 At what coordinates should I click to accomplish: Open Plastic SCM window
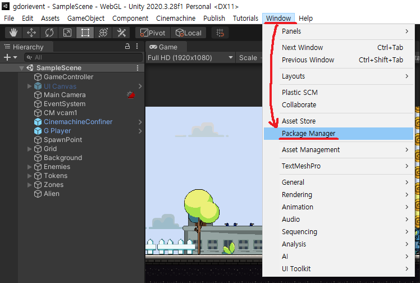[339, 93]
